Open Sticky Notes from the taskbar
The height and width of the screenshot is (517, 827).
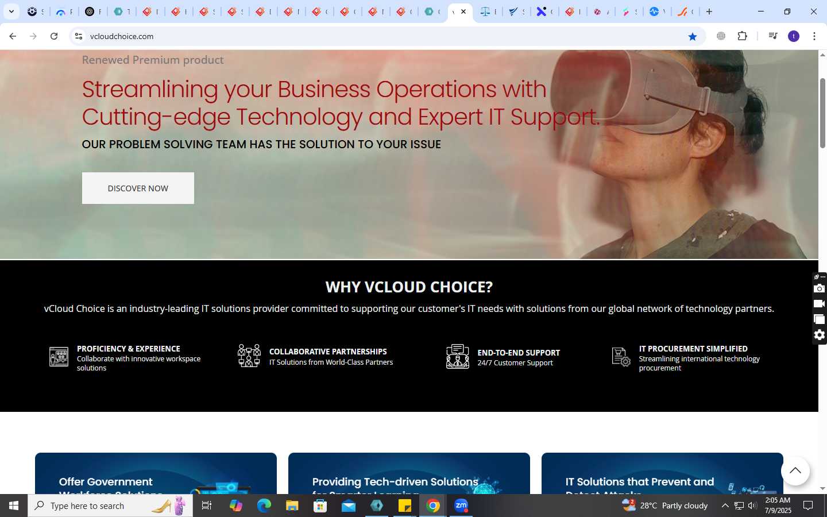(x=405, y=506)
